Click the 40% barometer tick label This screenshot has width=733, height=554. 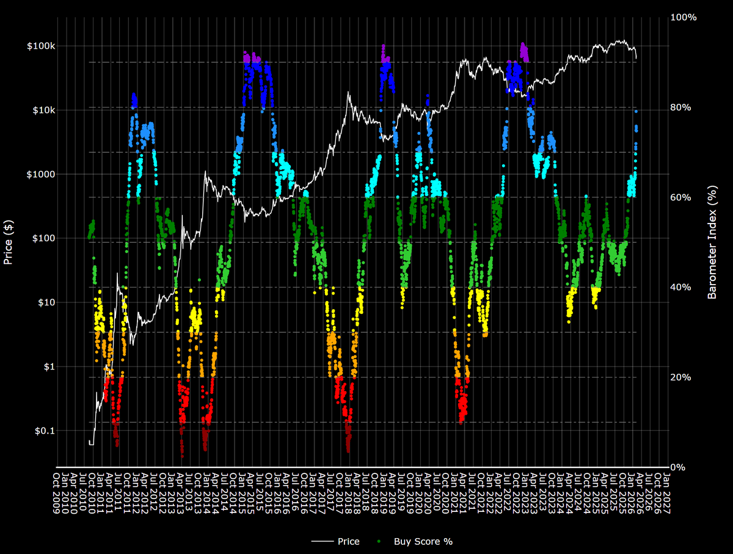(681, 287)
